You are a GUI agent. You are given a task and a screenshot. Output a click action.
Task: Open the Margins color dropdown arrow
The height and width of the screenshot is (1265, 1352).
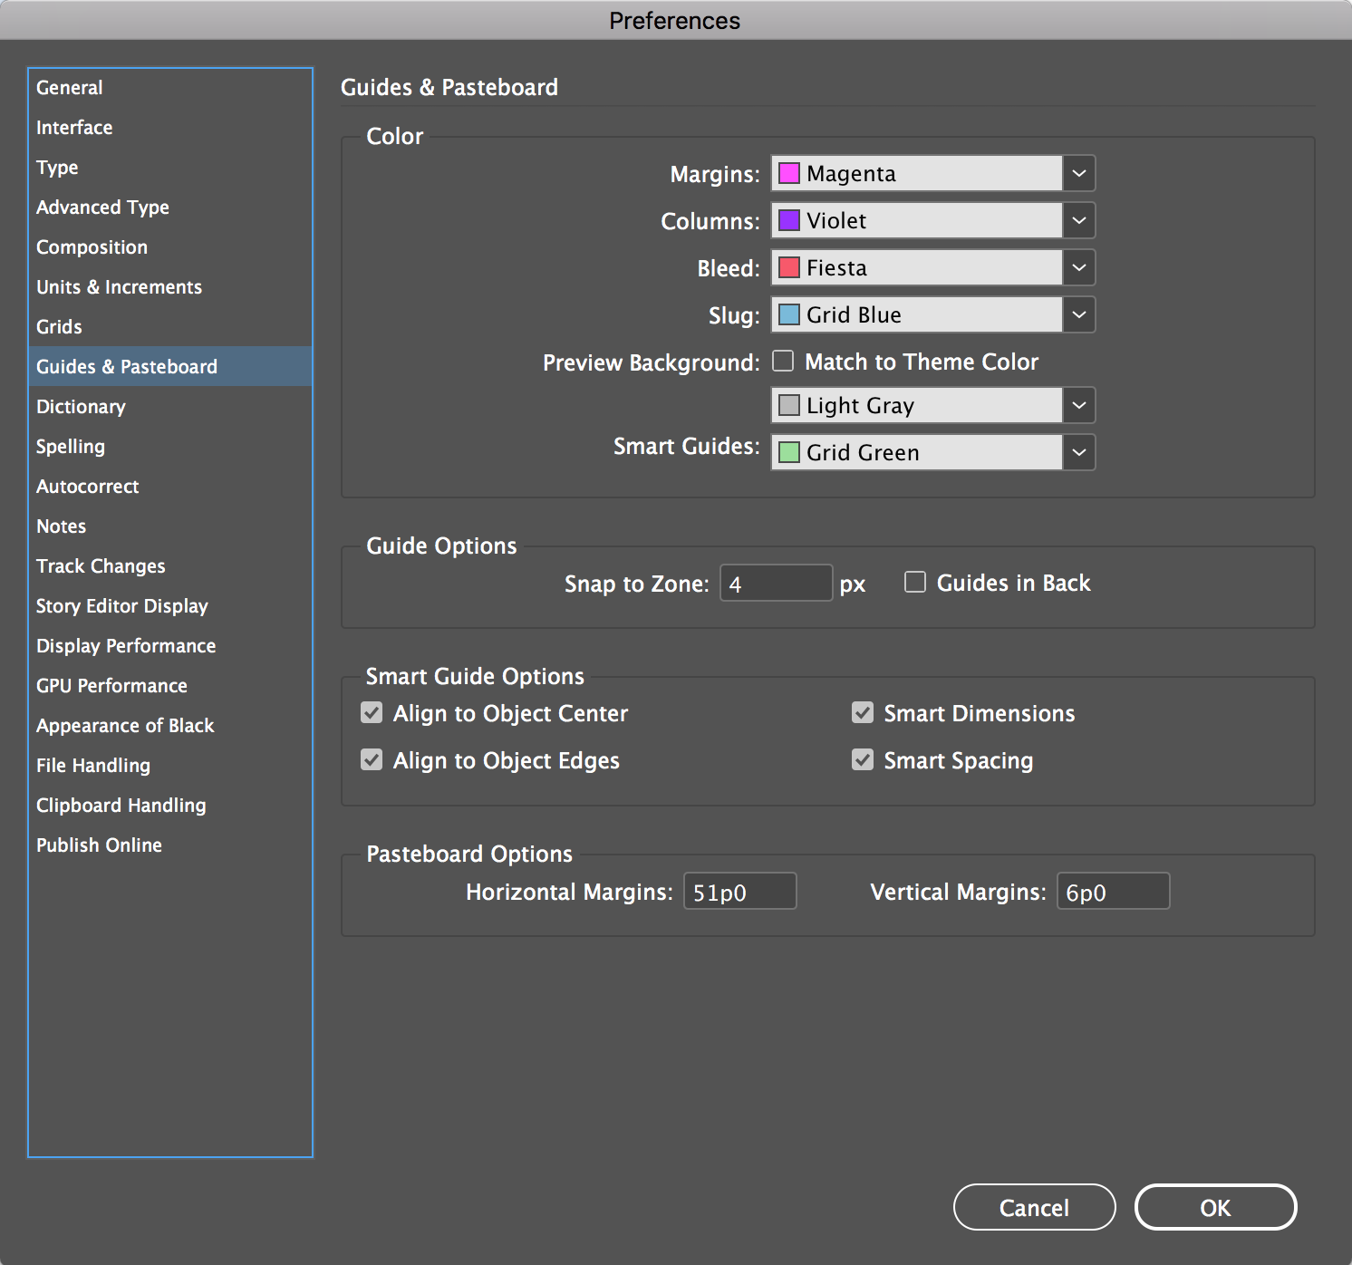pyautogui.click(x=1078, y=173)
